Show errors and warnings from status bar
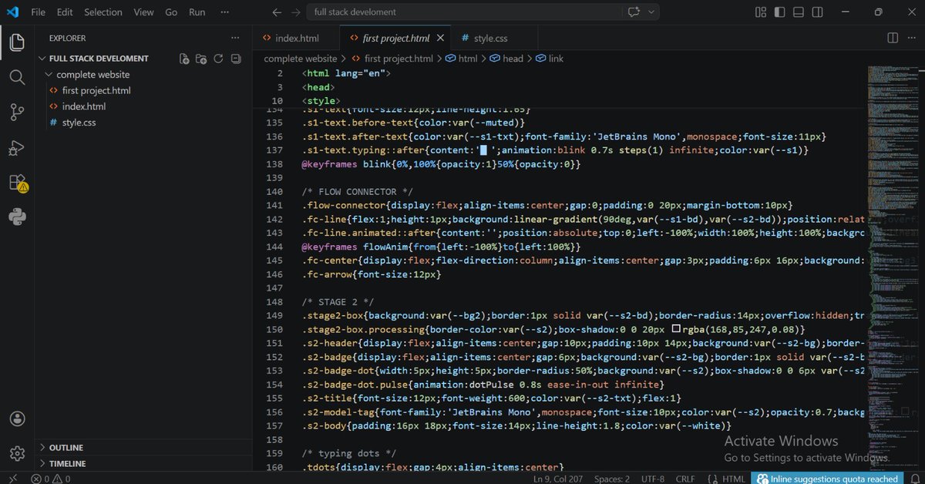Viewport: 925px width, 484px height. pyautogui.click(x=51, y=479)
